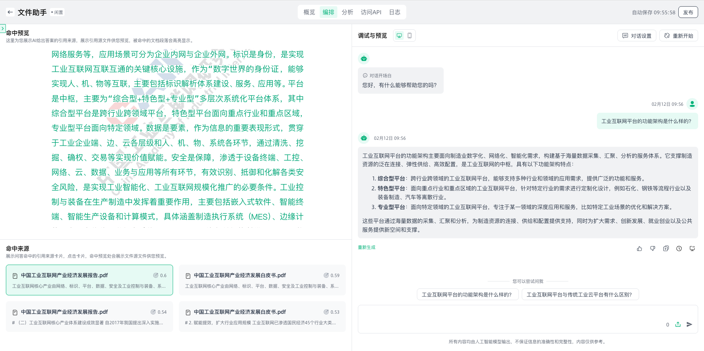Click the copy icon under the answer

[666, 249]
